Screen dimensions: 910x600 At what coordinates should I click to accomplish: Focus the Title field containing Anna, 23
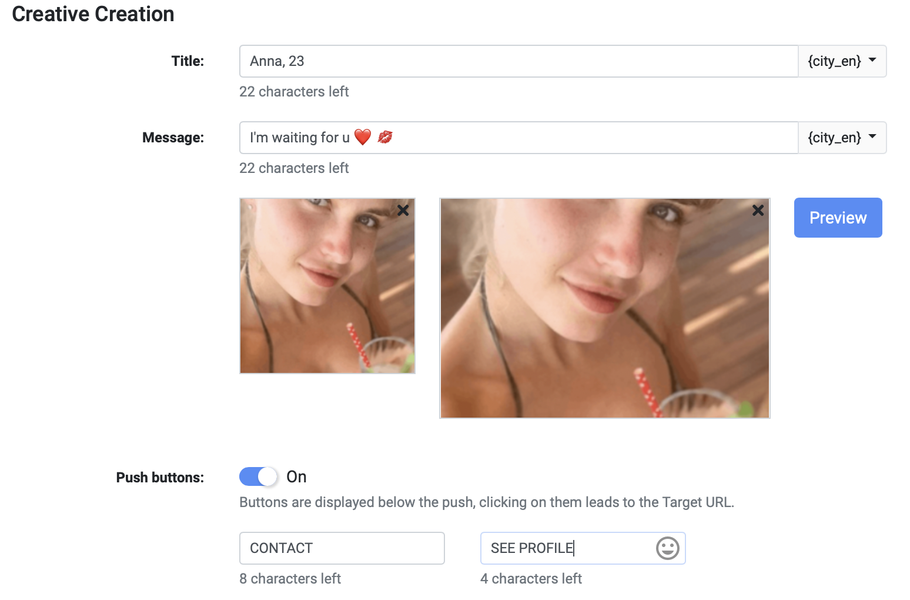coord(517,61)
